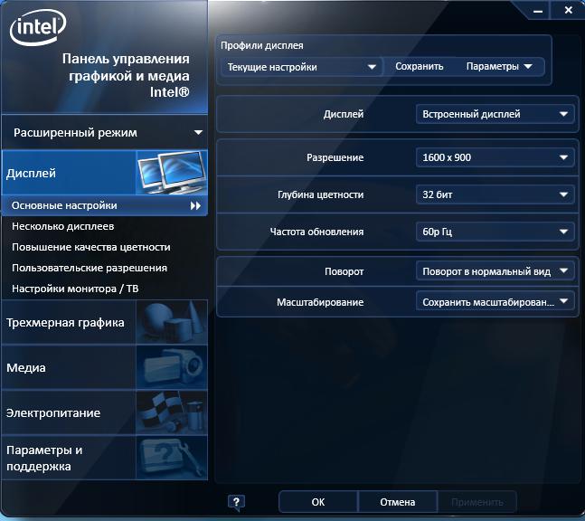585x521 pixels.
Task: Click the Сохранить profile button
Action: 420,66
